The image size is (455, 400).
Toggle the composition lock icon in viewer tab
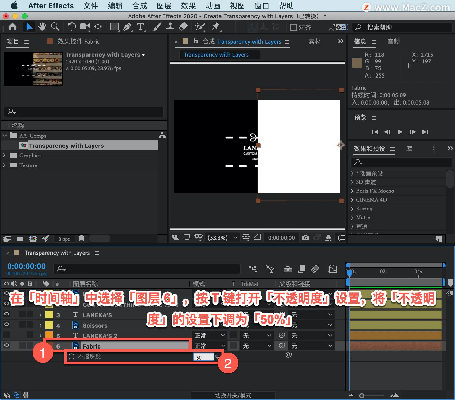pos(196,41)
